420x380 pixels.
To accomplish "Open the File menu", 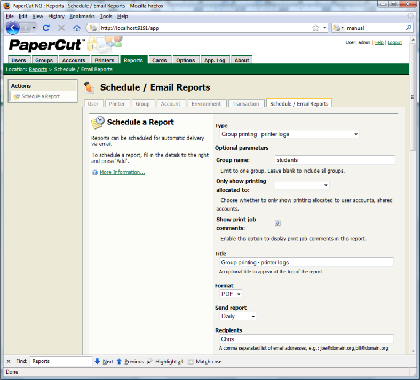I will coord(10,17).
